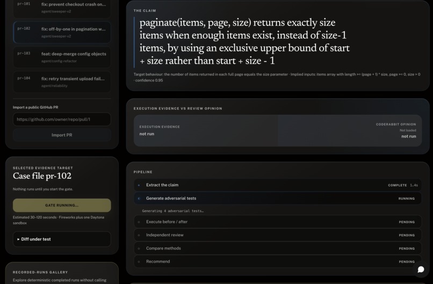Viewport: 433px width, 284px height.
Task: Click the Compare methods status circle
Action: 139,249
